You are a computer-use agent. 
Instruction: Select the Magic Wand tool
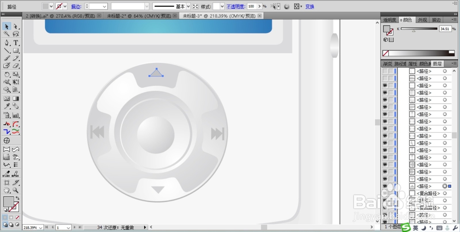(x=6, y=34)
